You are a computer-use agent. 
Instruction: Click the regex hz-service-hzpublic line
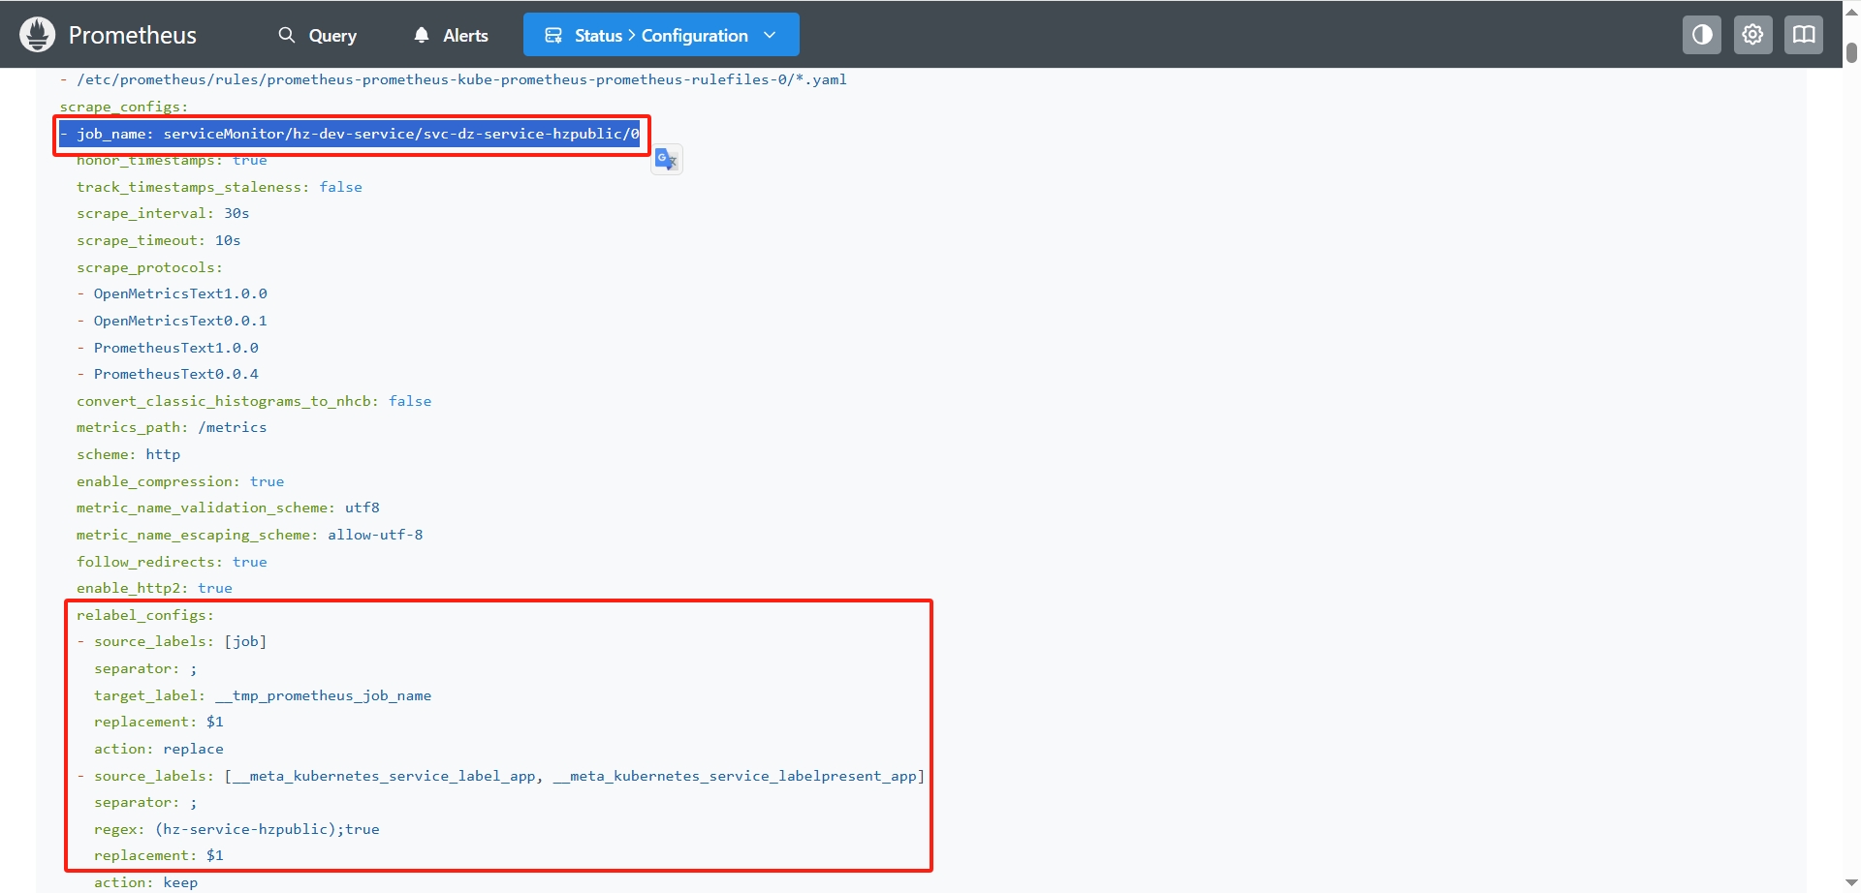click(237, 829)
